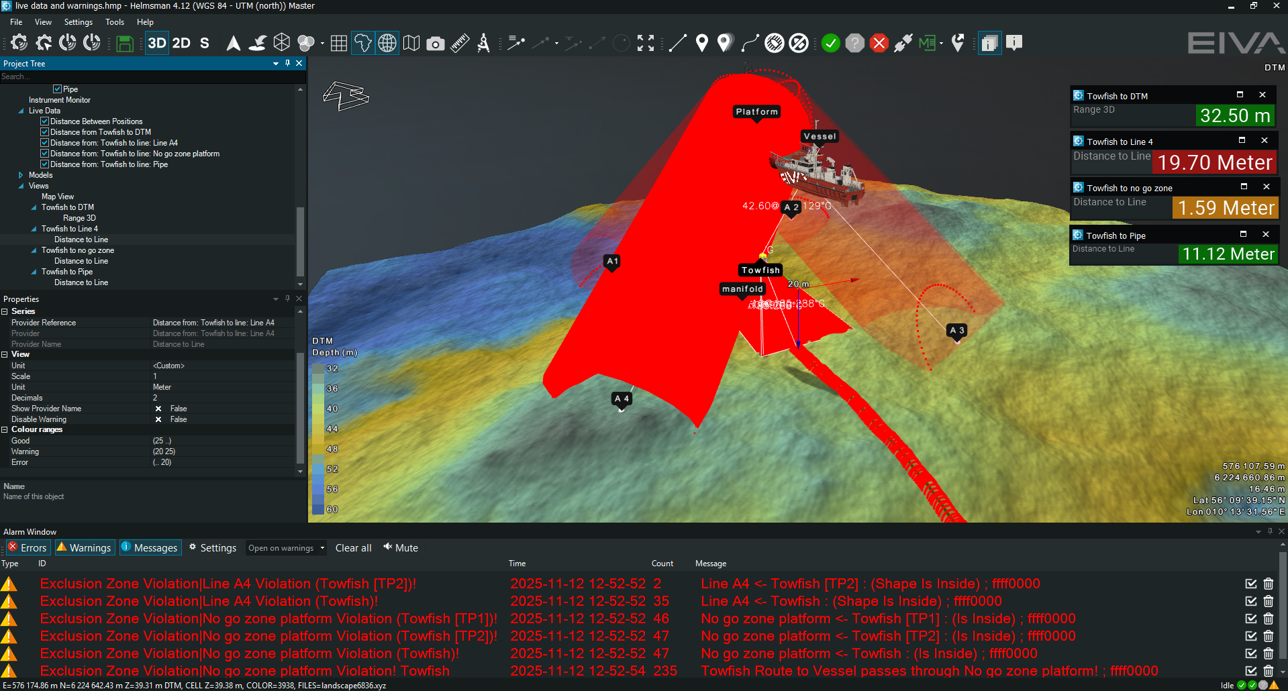Select the ruler measure tool
1288x691 pixels.
(460, 44)
